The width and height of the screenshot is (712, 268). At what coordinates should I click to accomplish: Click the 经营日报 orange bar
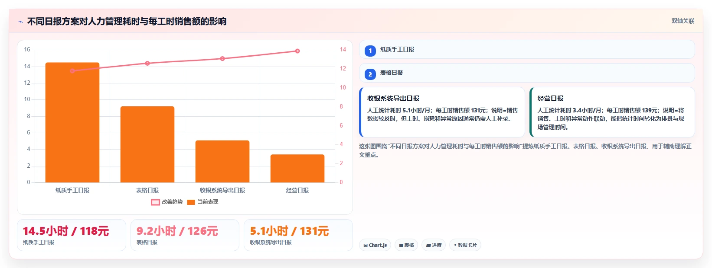[x=297, y=168]
